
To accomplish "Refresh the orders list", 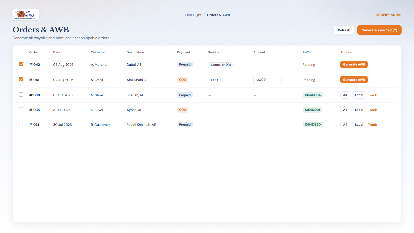I will pyautogui.click(x=344, y=30).
